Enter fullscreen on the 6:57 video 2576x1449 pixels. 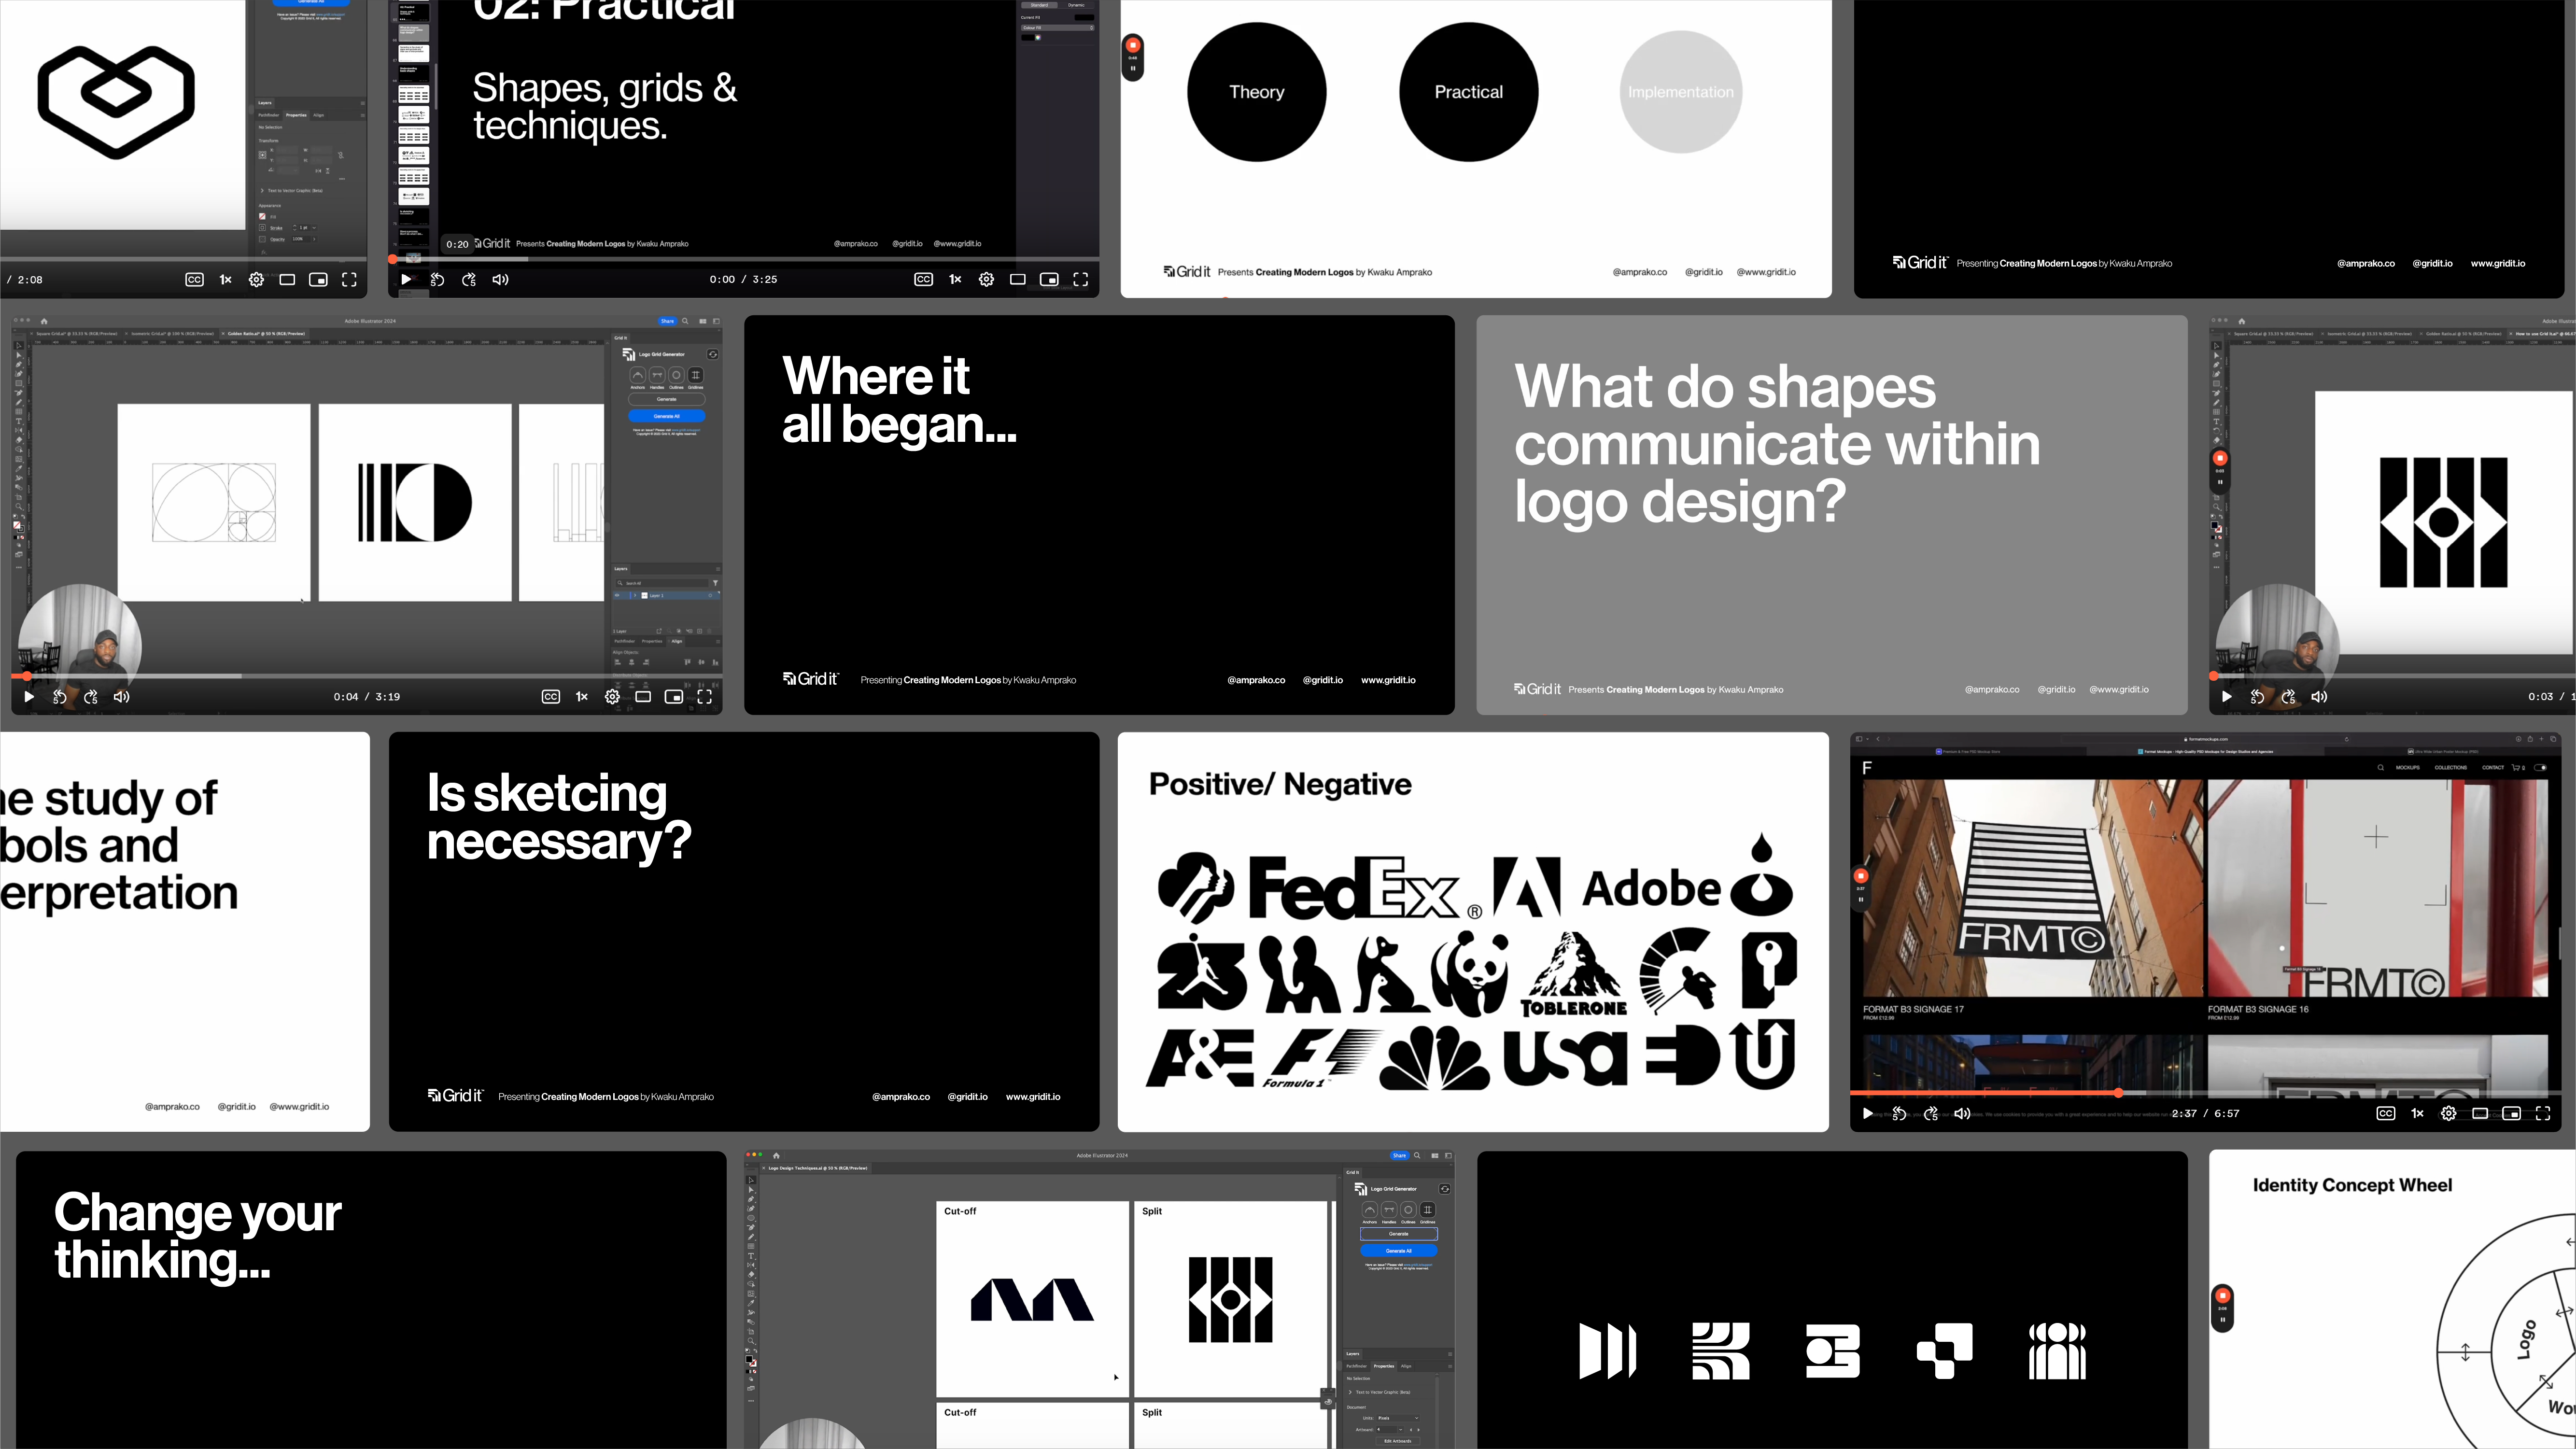coord(2543,1113)
